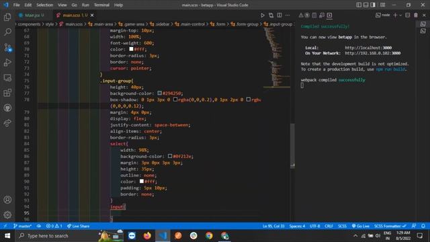The image size is (430, 242).
Task: Change indentation Spaces: 4 setting
Action: point(297,226)
